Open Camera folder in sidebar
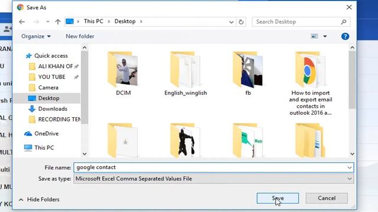This screenshot has height=212, width=378. click(x=48, y=88)
